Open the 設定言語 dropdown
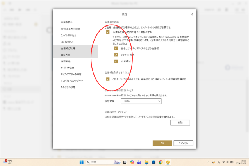The height and width of the screenshot is (166, 250). coord(141,101)
